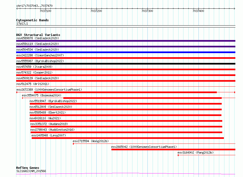Screen dimensions: 243x177
Task: Click the 17p13.1 band label
Action: click(x=22, y=23)
